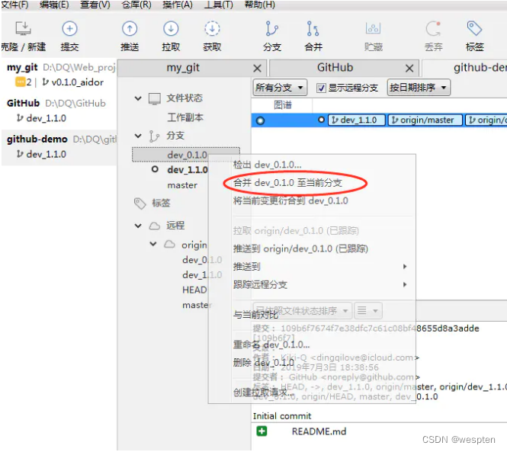507x452 pixels.
Task: Open the file status sort dropdown
Action: point(302,311)
